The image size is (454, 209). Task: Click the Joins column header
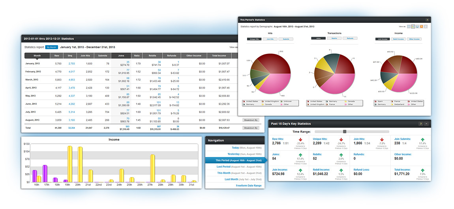coord(121,56)
